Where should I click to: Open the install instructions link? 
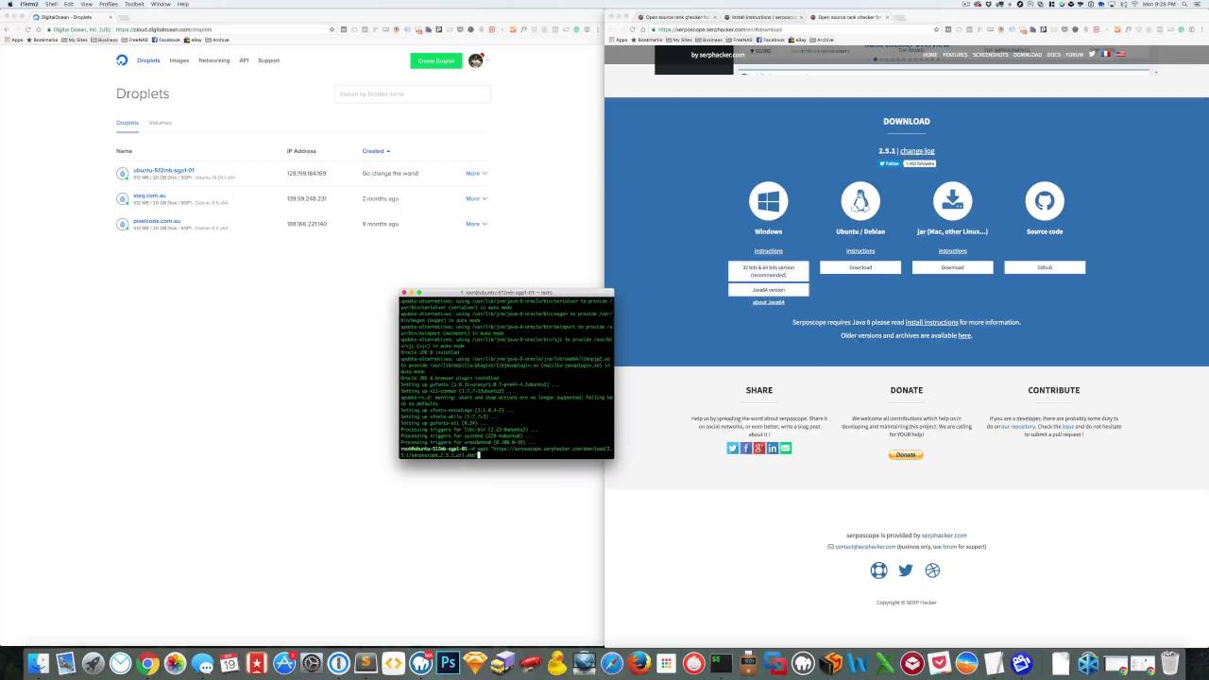click(931, 322)
